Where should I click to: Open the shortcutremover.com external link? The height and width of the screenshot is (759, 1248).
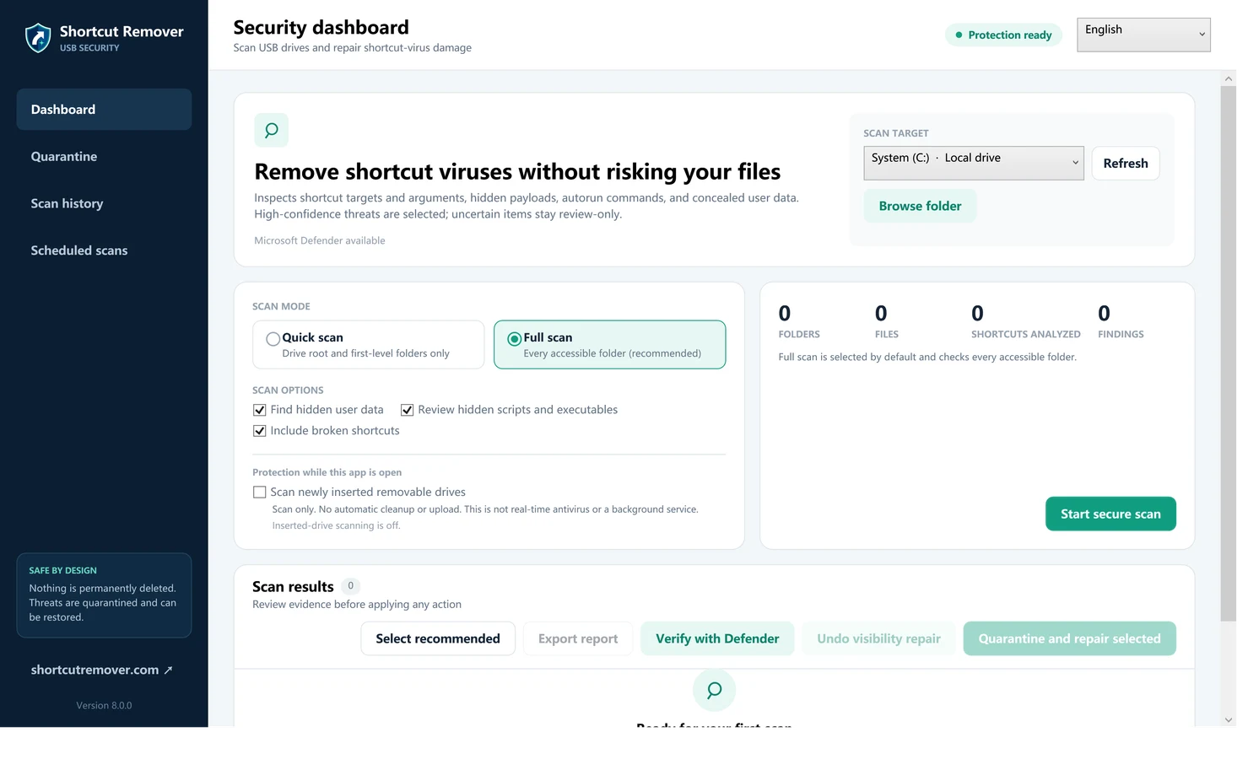(102, 670)
